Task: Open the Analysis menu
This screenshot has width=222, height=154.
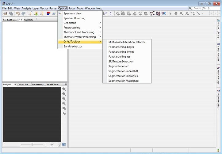Action: coord(26,8)
